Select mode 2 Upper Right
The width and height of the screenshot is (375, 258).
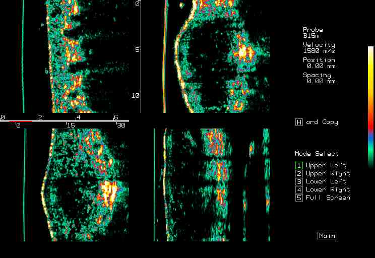pyautogui.click(x=323, y=173)
